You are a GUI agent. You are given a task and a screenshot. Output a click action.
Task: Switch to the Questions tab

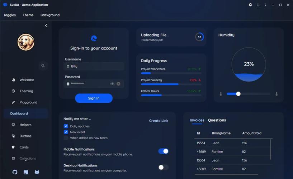(x=217, y=120)
